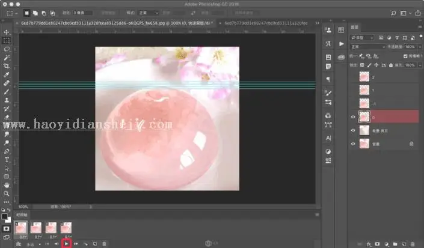Open marquee tool preset picker arrow
This screenshot has height=248, width=424.
pyautogui.click(x=16, y=13)
